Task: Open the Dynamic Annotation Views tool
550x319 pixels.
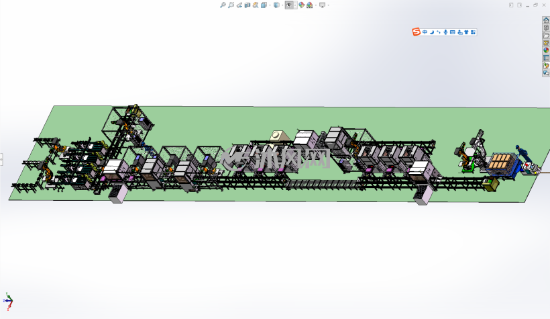Action: pyautogui.click(x=256, y=5)
